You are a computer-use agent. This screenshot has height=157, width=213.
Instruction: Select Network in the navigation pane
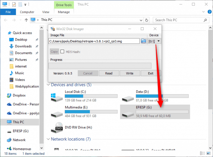pyautogui.click(x=19, y=140)
